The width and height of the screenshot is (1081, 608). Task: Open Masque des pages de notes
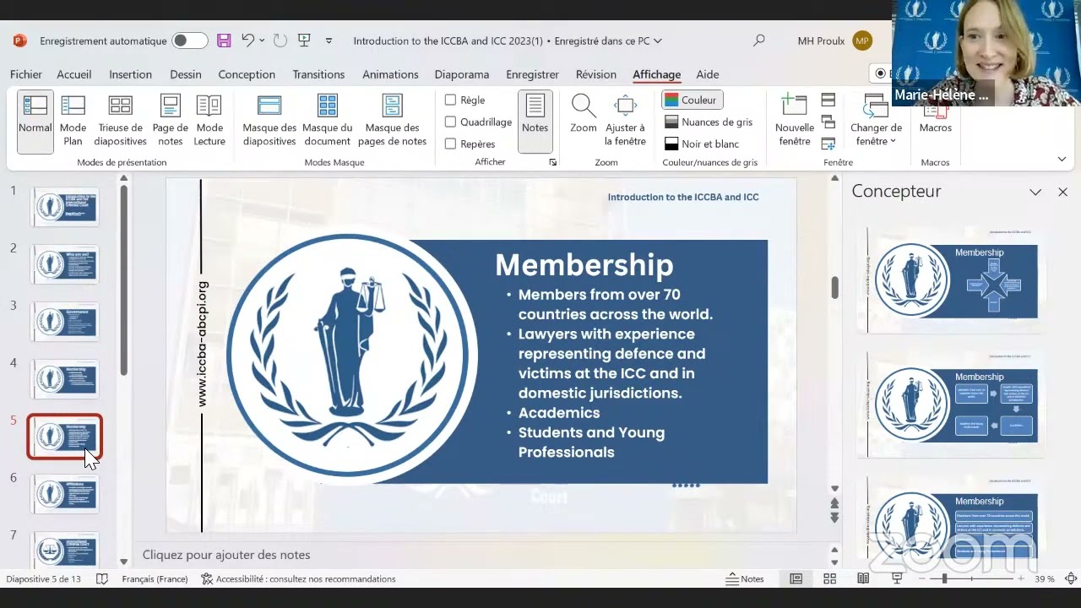394,122
